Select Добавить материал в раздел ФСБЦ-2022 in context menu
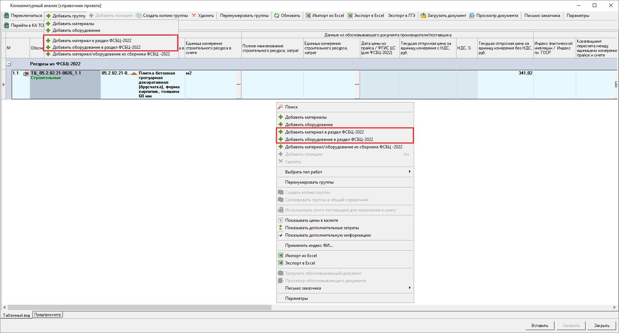 tap(324, 132)
